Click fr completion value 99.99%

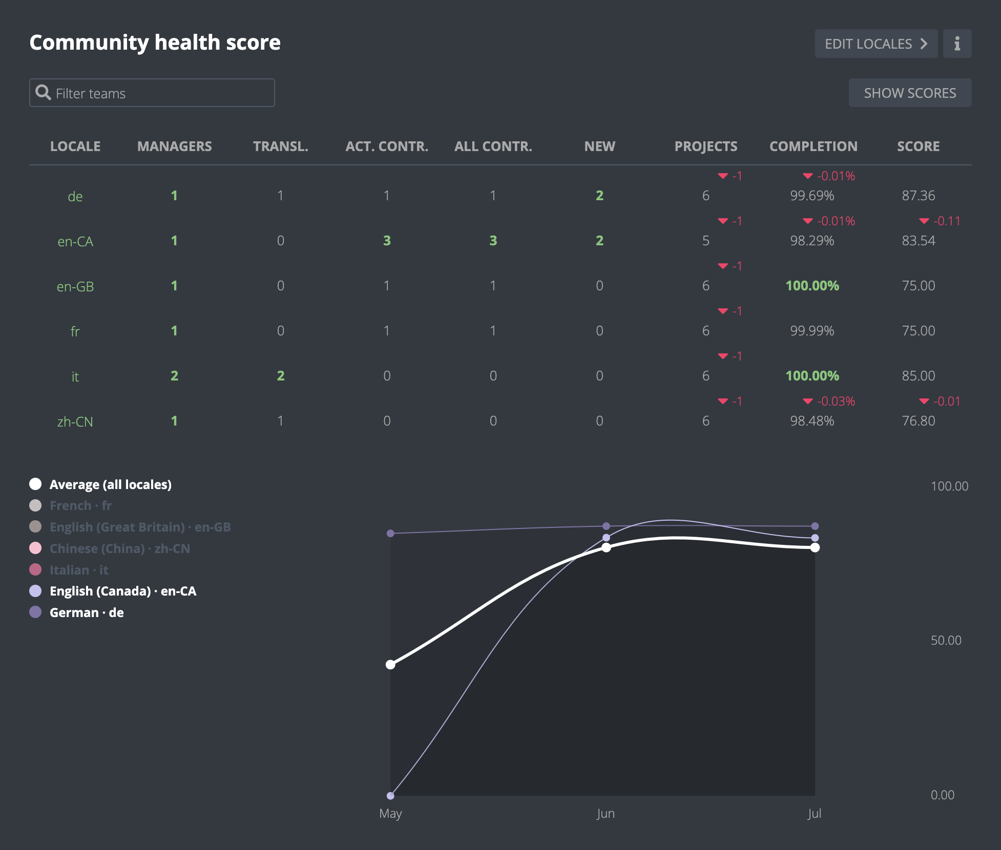coord(812,331)
